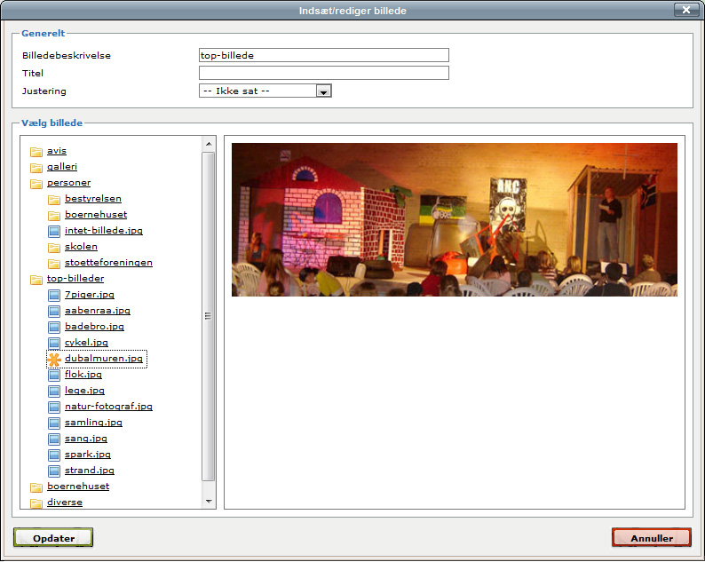Image resolution: width=705 pixels, height=562 pixels.
Task: Open the skolen subfolder
Action: click(81, 247)
